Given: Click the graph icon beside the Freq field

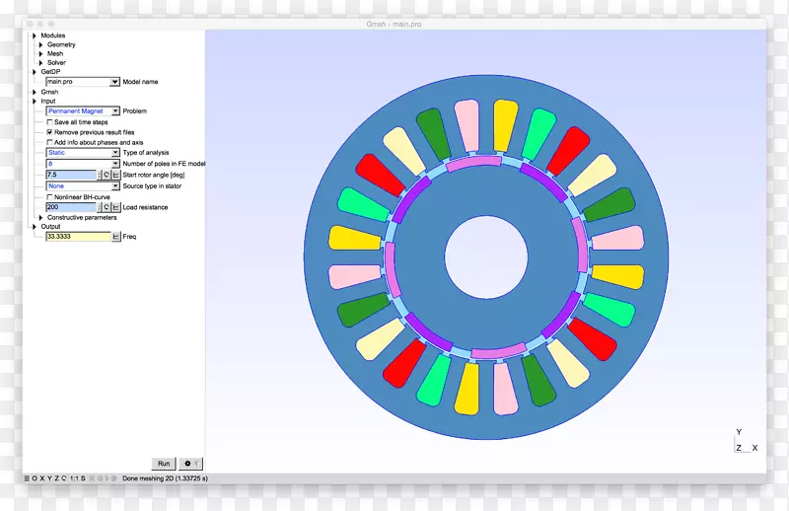Looking at the screenshot, I should [115, 237].
